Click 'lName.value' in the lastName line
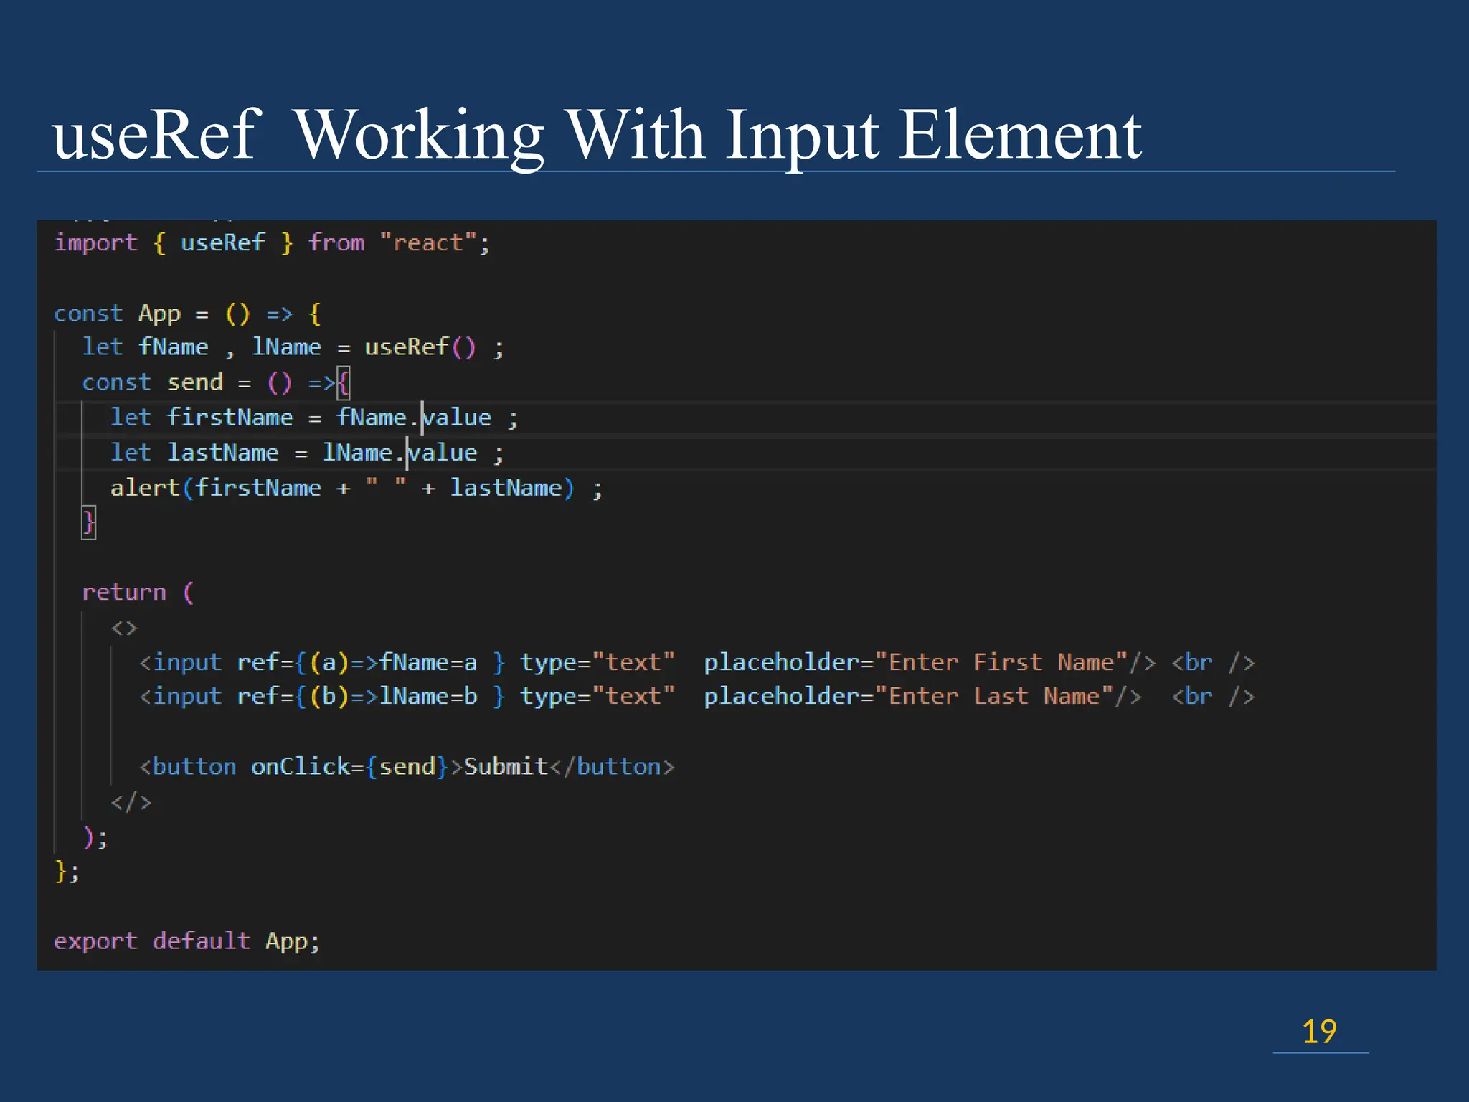 400,453
